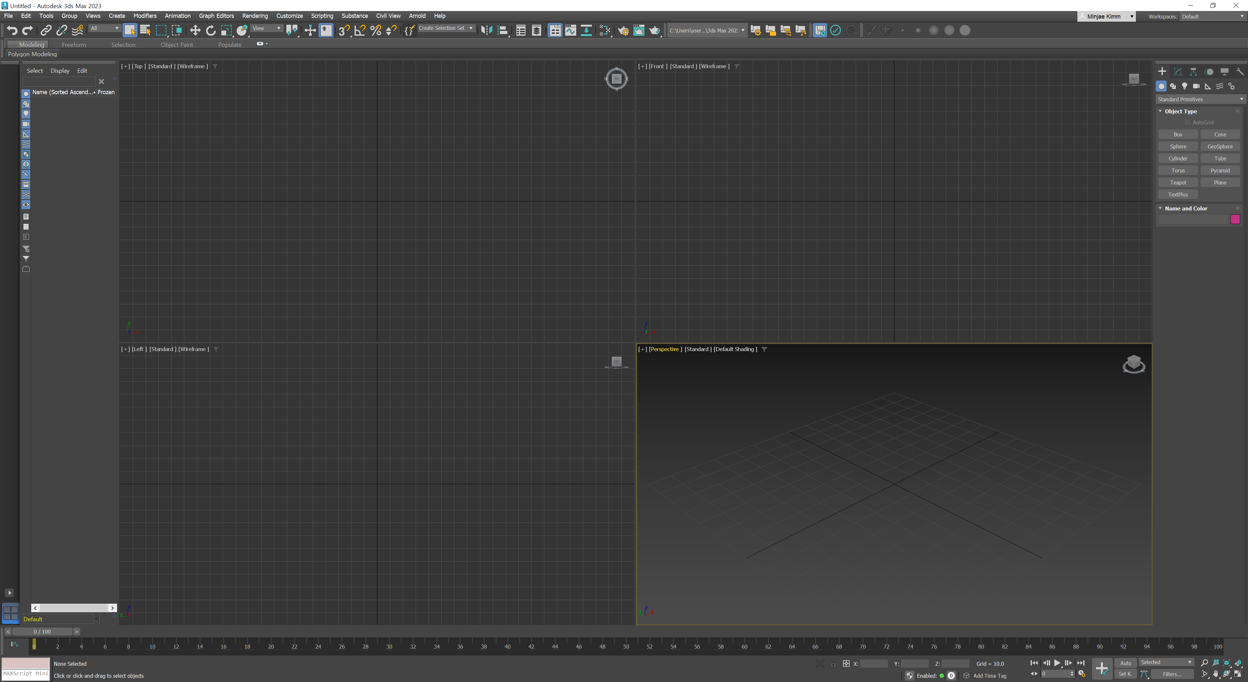Open the pink object color swatch
The height and width of the screenshot is (682, 1248).
(x=1235, y=219)
